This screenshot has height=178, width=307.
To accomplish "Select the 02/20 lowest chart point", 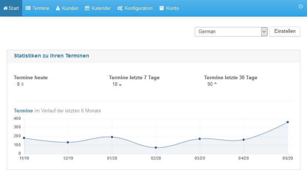I will (x=156, y=148).
